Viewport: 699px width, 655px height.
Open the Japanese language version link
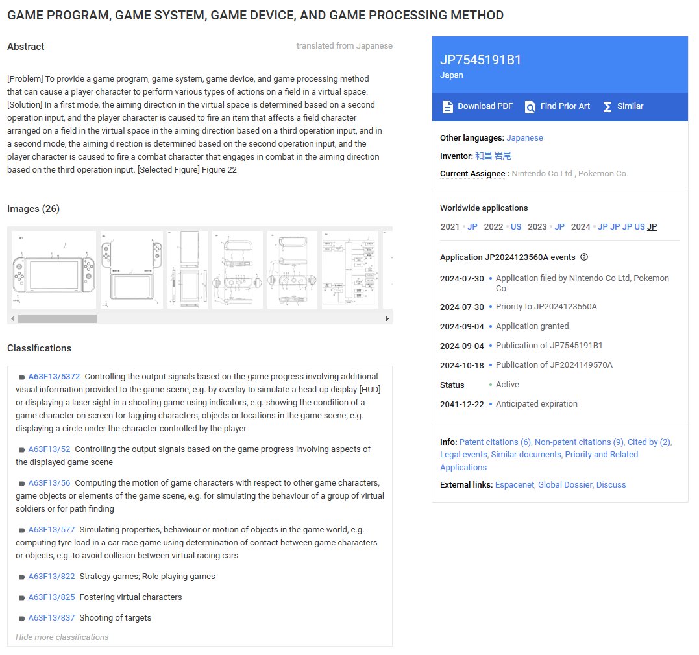click(524, 138)
